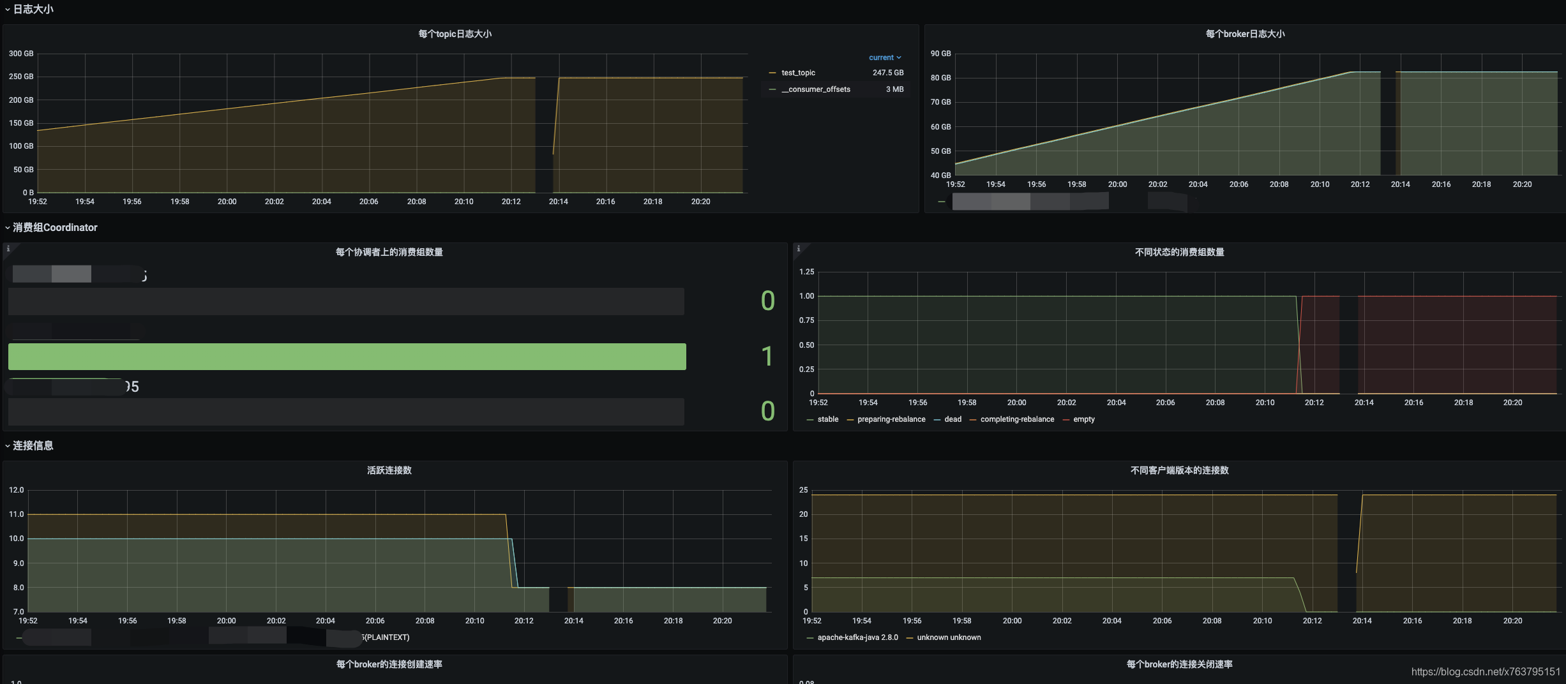This screenshot has height=684, width=1566.
Task: Open the 不同客户端版本的连接数 panel title menu
Action: 1179,470
